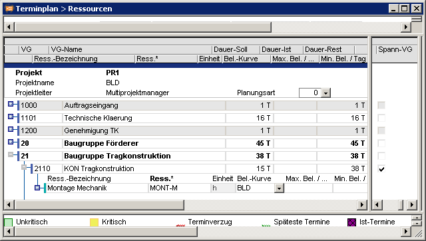Open the Planungsart dropdown

point(325,93)
